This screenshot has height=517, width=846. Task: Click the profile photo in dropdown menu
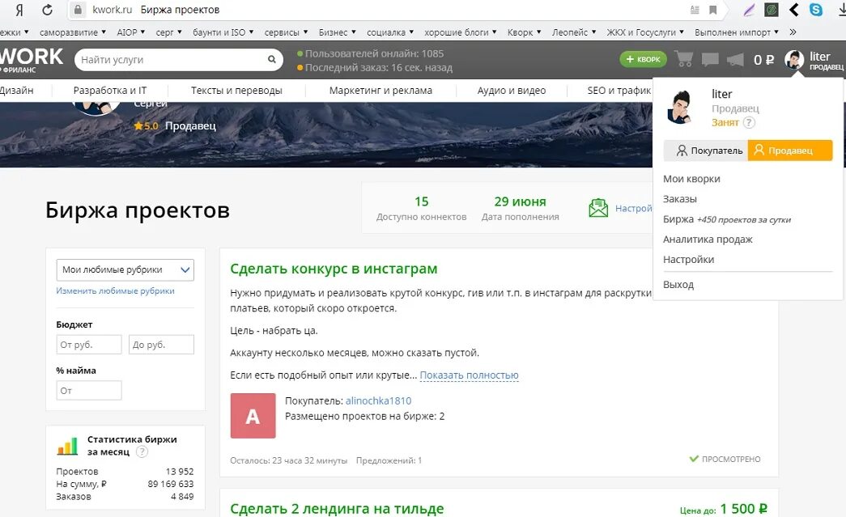click(x=682, y=108)
